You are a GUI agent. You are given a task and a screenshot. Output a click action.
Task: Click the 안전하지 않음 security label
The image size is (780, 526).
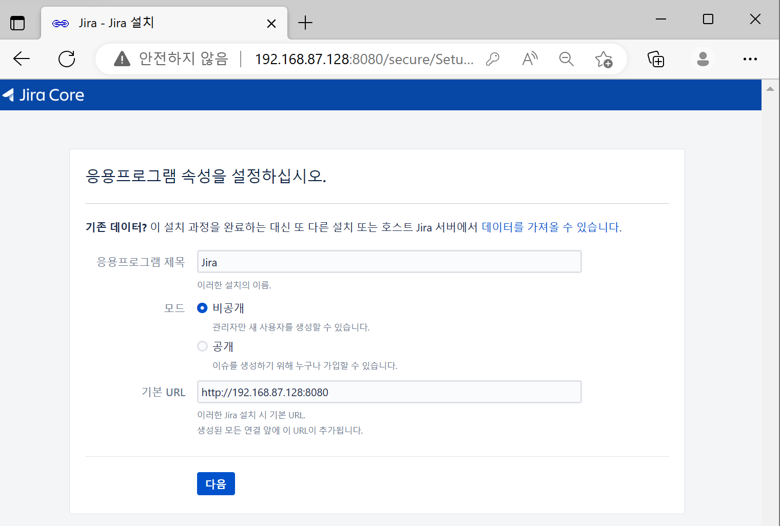click(x=183, y=59)
